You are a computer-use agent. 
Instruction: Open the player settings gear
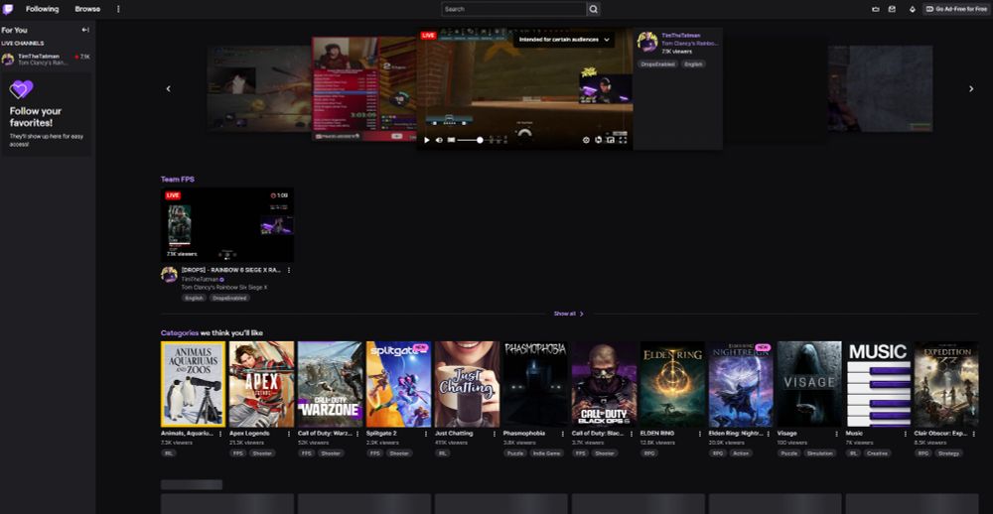pos(586,140)
